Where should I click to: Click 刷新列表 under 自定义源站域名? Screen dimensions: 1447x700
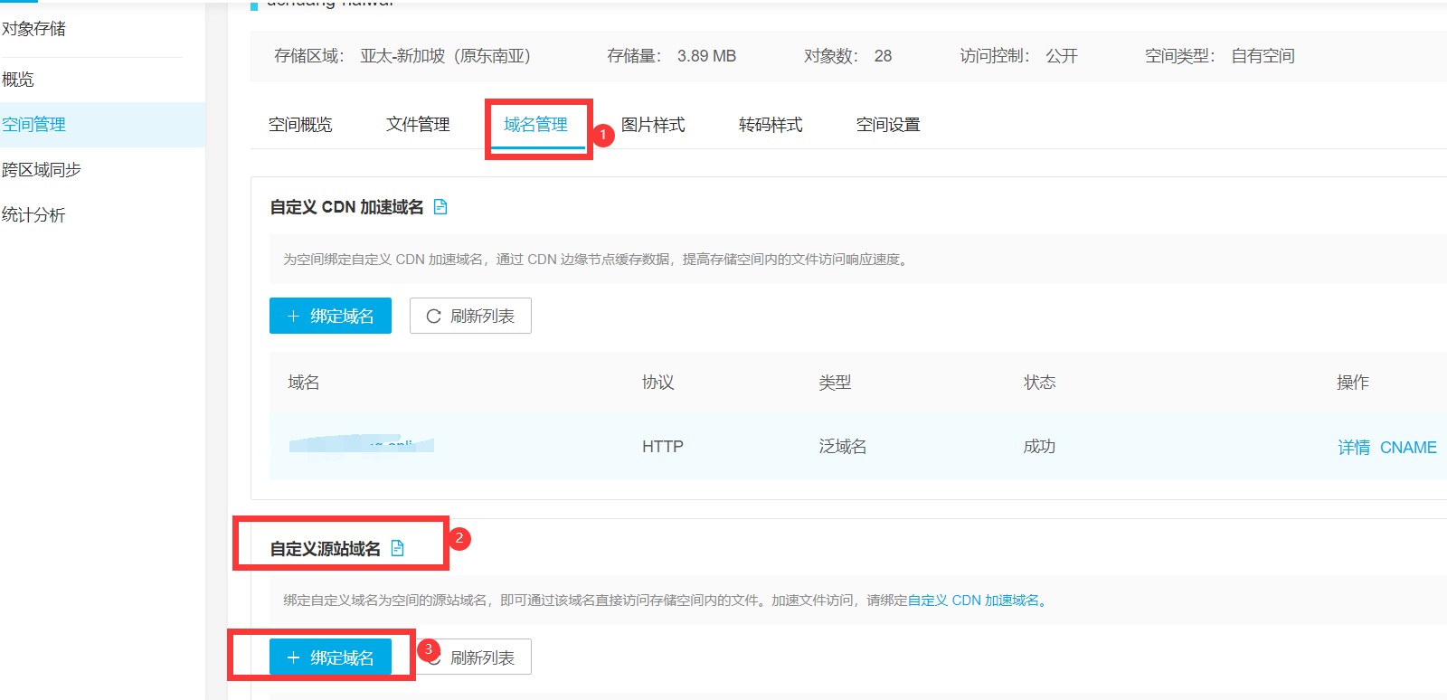click(481, 657)
